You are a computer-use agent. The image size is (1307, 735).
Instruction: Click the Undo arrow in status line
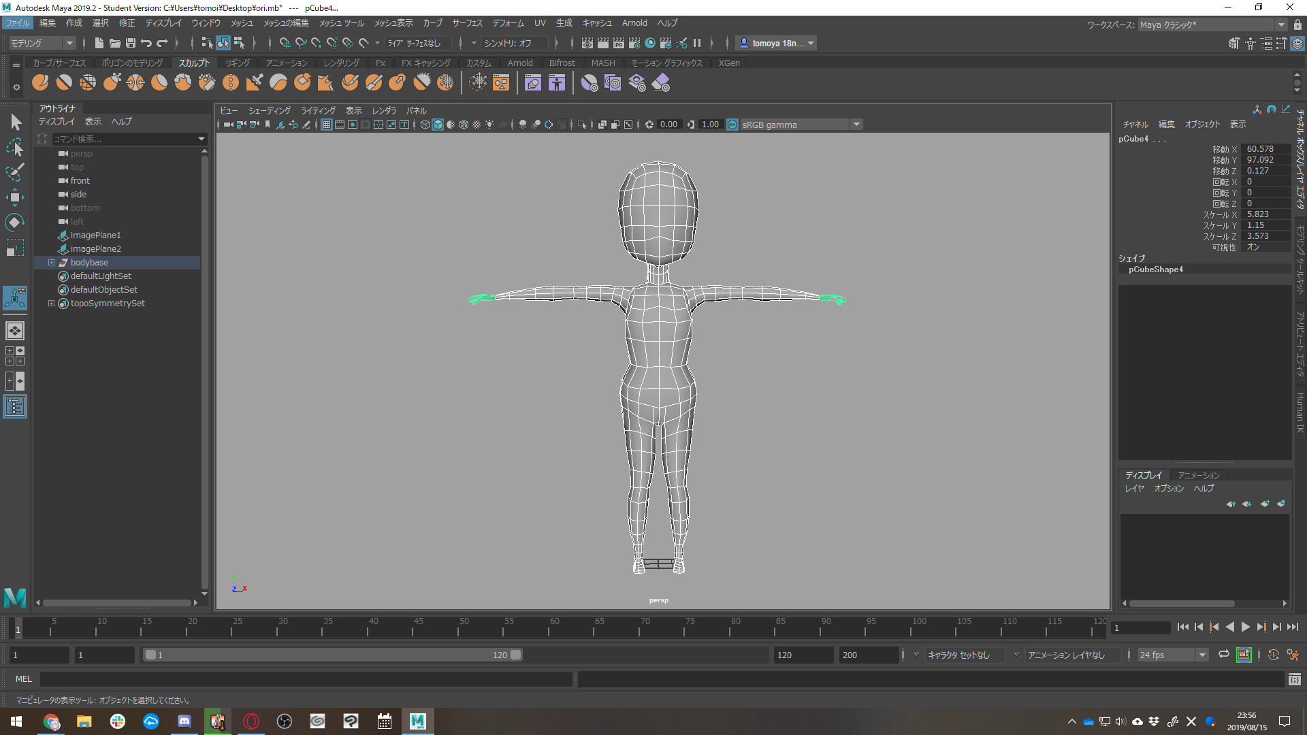(146, 43)
